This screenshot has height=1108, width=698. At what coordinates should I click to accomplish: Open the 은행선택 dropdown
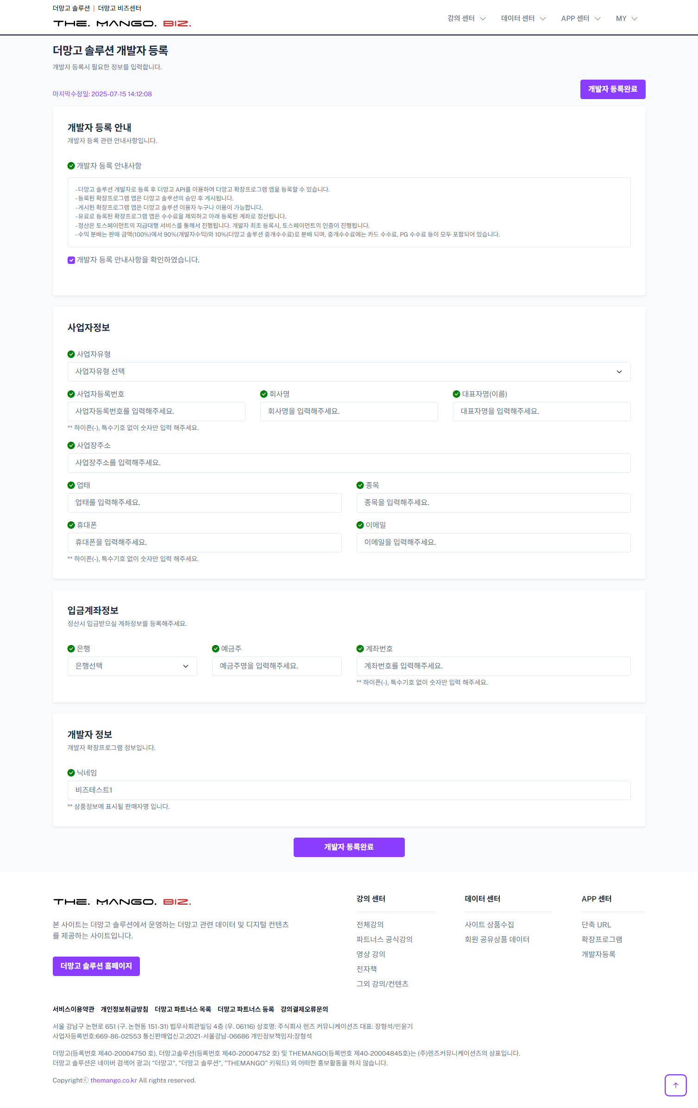coord(132,666)
